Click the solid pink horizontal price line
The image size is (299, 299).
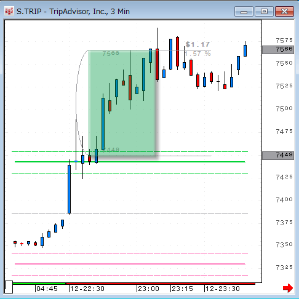130,264
